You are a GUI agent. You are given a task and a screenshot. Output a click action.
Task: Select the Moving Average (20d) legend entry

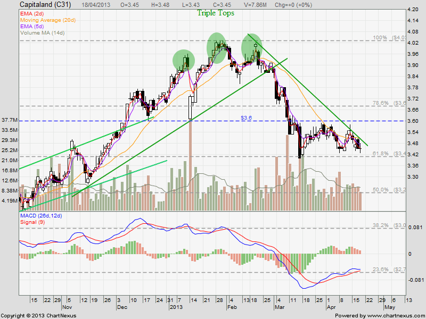point(48,20)
